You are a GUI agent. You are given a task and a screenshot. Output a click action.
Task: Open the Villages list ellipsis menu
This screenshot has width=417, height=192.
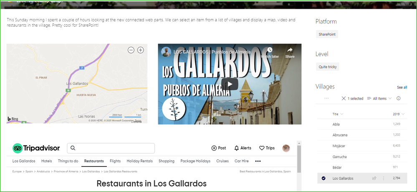click(326, 98)
